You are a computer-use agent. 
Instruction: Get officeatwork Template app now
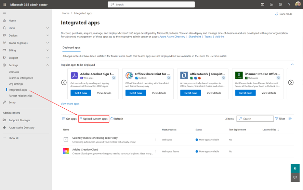tap(190, 93)
